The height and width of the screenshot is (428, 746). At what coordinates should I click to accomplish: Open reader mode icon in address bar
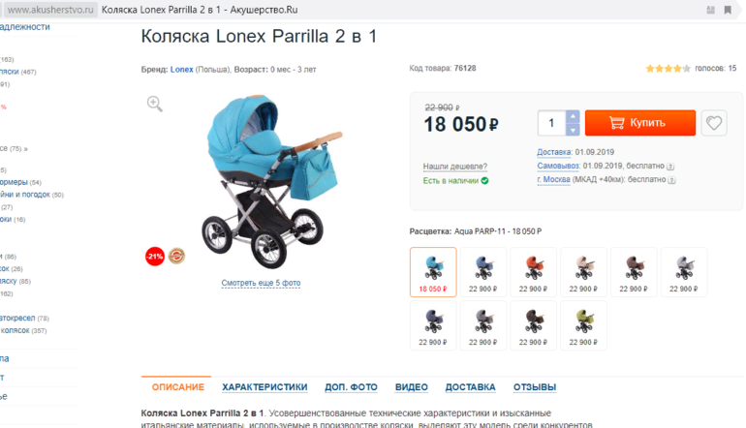pyautogui.click(x=710, y=10)
